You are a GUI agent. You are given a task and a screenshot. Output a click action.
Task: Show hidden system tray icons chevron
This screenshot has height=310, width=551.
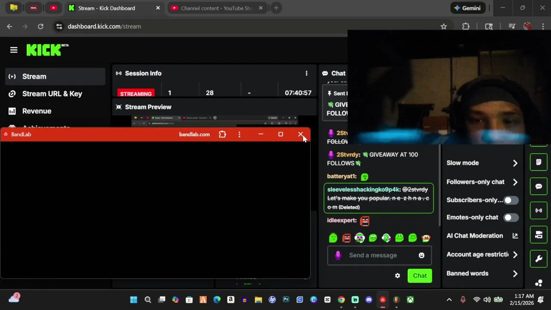coord(449,300)
